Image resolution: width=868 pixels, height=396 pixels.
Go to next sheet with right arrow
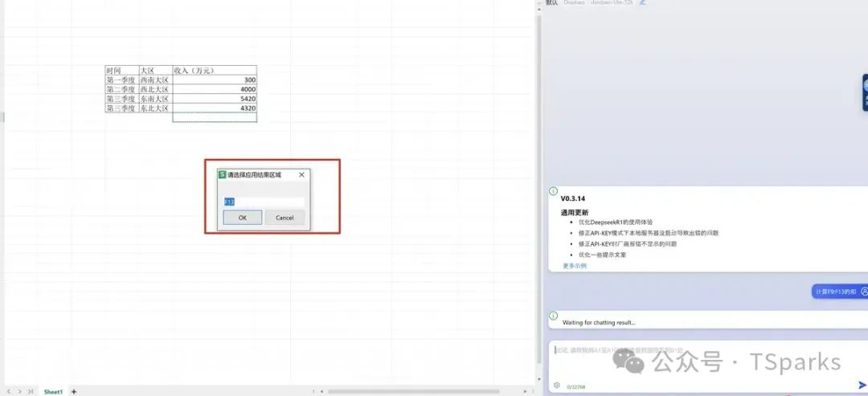[19, 391]
